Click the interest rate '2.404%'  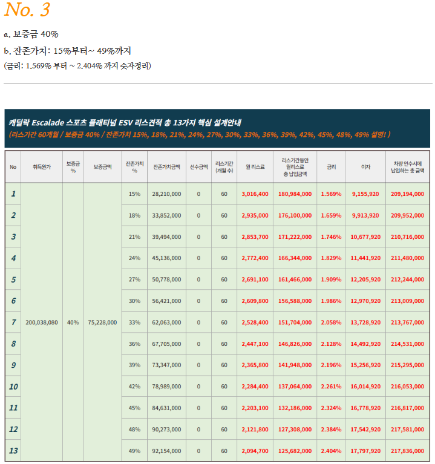coord(331,451)
